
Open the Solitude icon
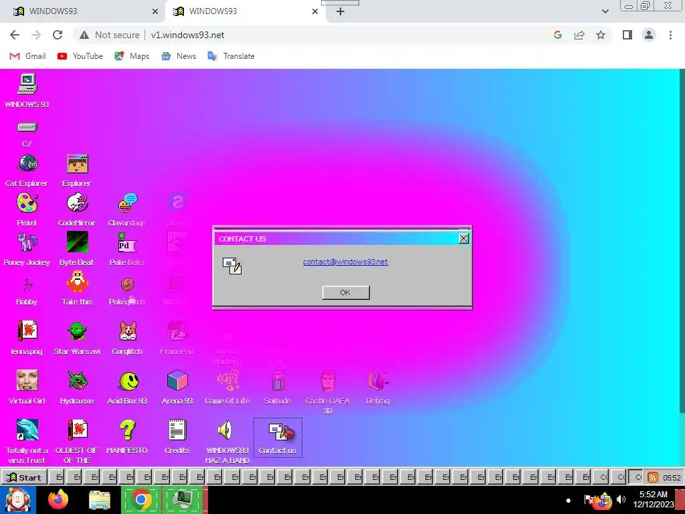(x=278, y=387)
